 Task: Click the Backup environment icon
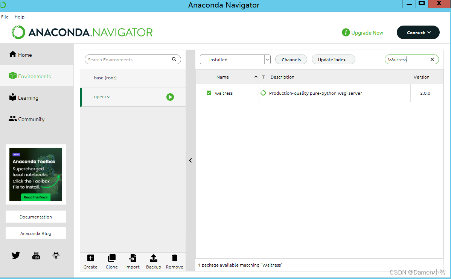(x=154, y=258)
